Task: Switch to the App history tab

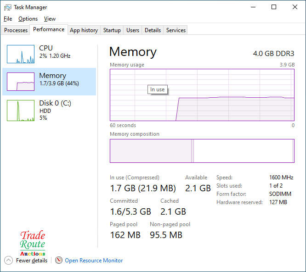Action: coord(84,30)
